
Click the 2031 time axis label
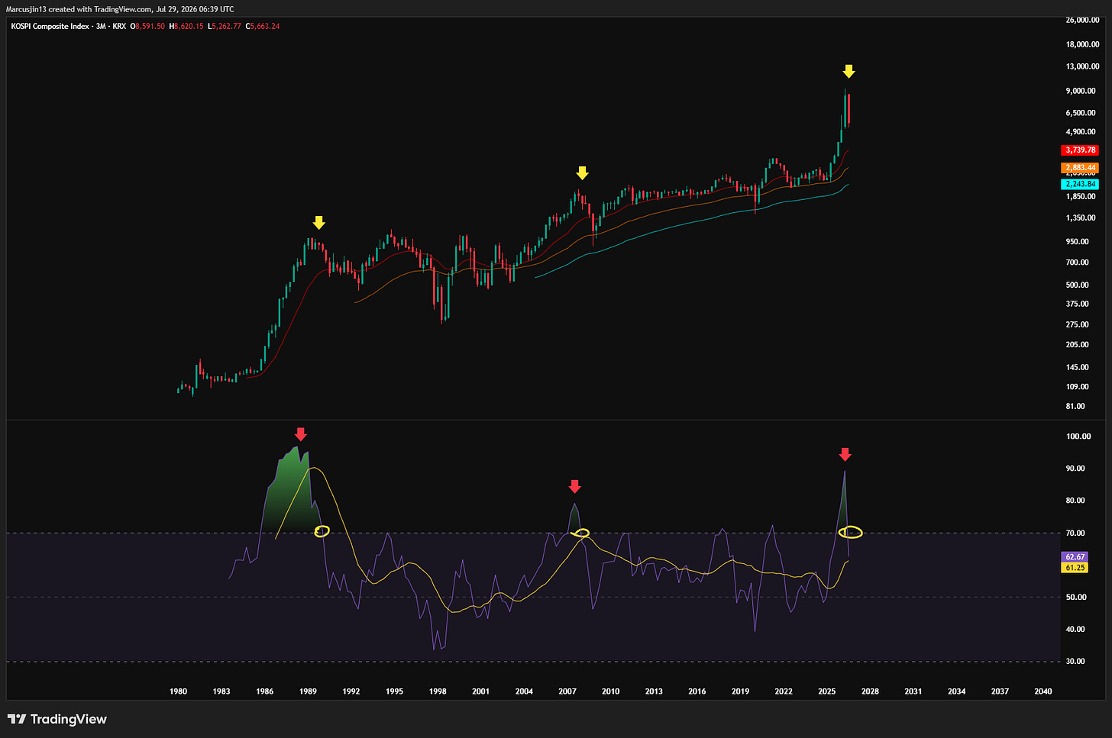913,691
